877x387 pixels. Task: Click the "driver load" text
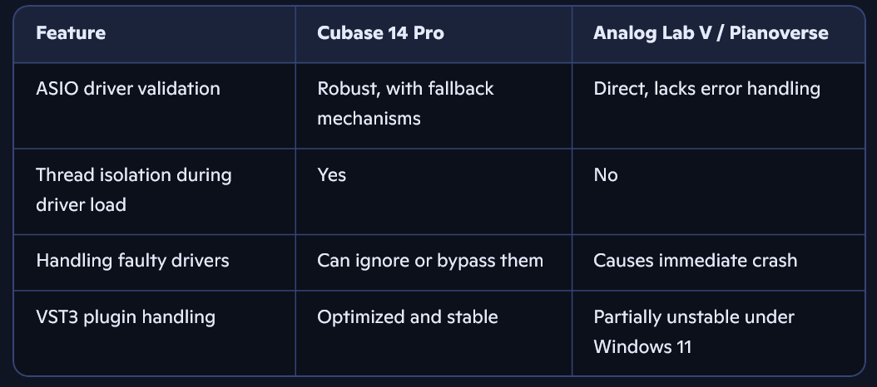[81, 204]
